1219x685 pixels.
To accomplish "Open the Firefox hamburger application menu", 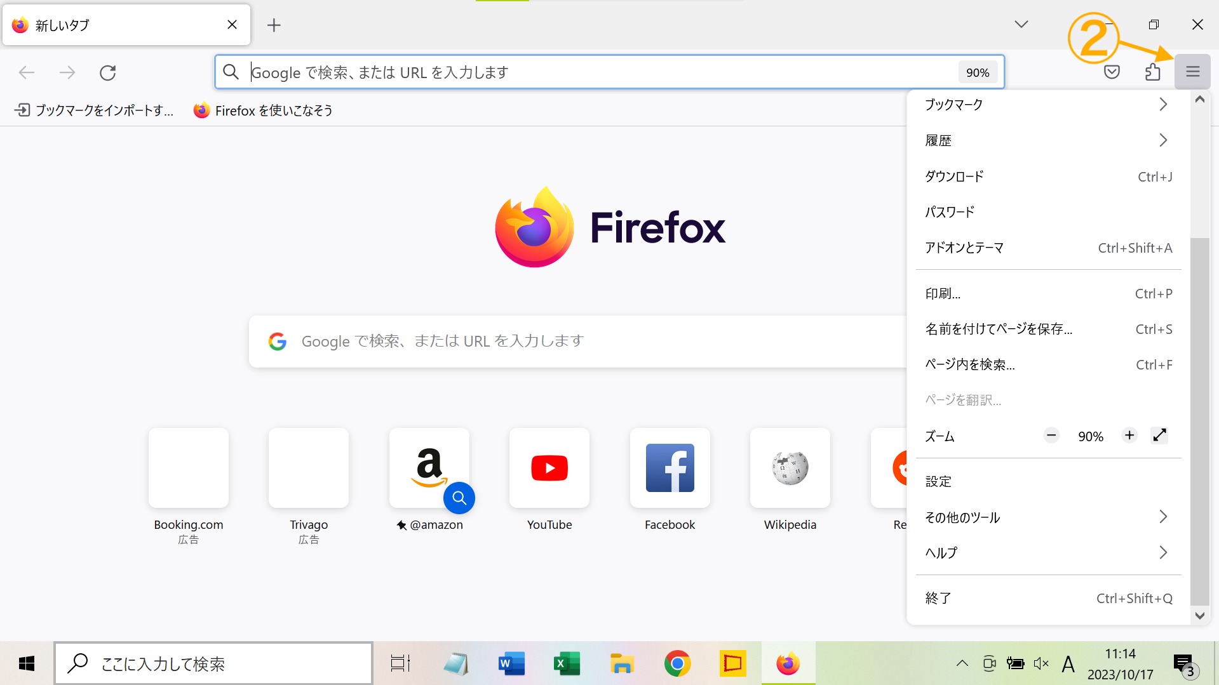I will [1192, 72].
